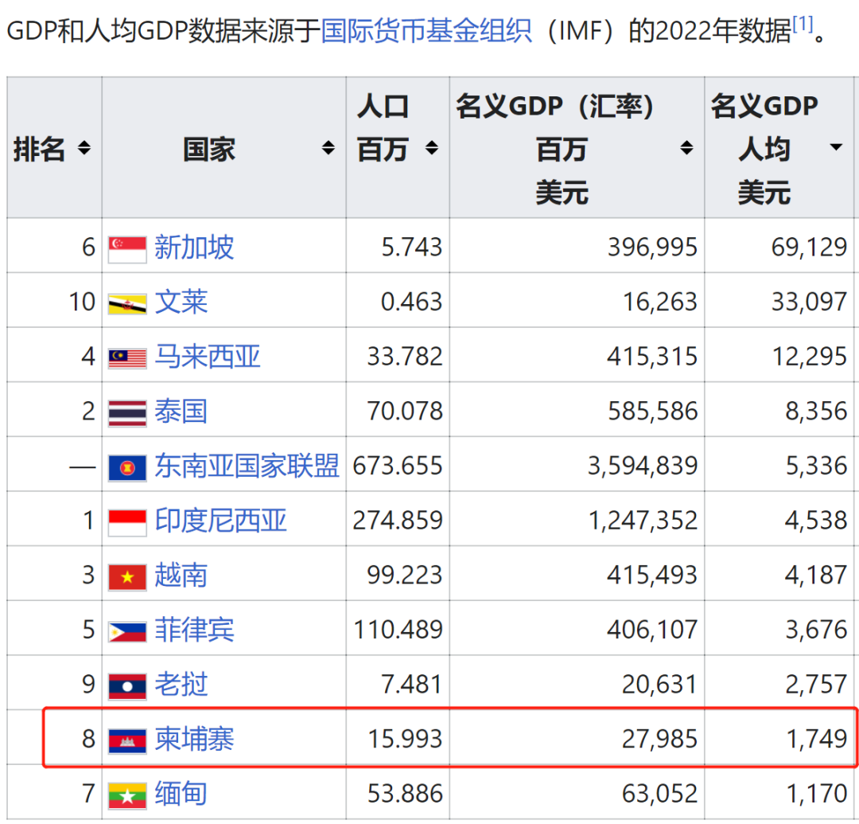This screenshot has height=824, width=859.
Task: Click the sort arrows on 名义GDP（汇率）header
Action: click(686, 148)
